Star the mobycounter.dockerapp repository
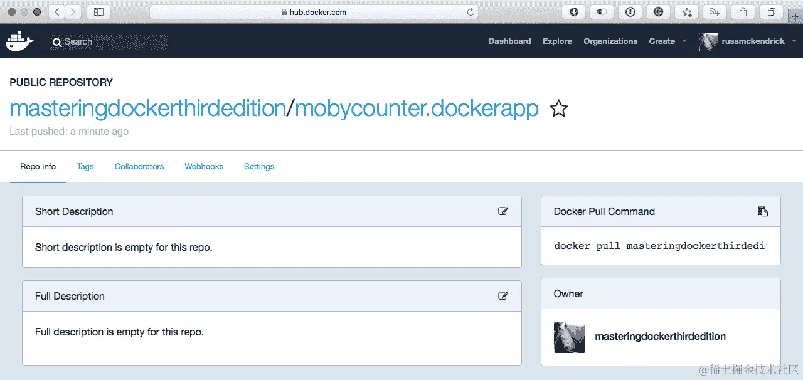The image size is (803, 380). click(x=558, y=108)
